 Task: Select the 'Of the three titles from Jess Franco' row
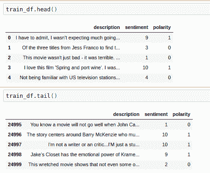[x=89, y=48]
